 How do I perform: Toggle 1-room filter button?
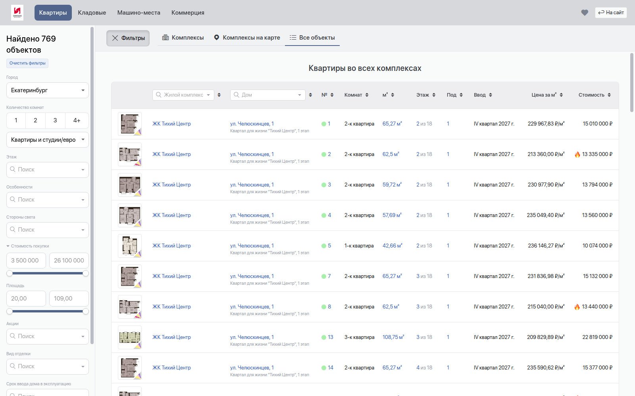tap(16, 120)
